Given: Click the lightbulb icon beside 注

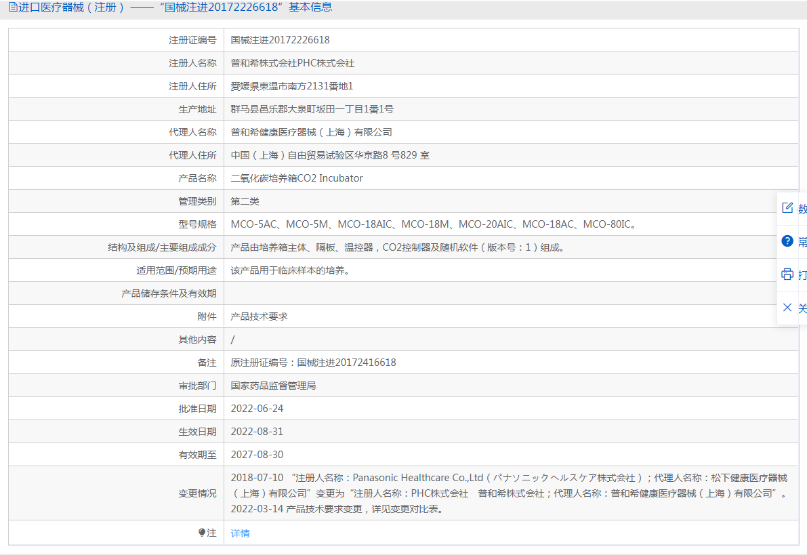Looking at the screenshot, I should [x=202, y=533].
